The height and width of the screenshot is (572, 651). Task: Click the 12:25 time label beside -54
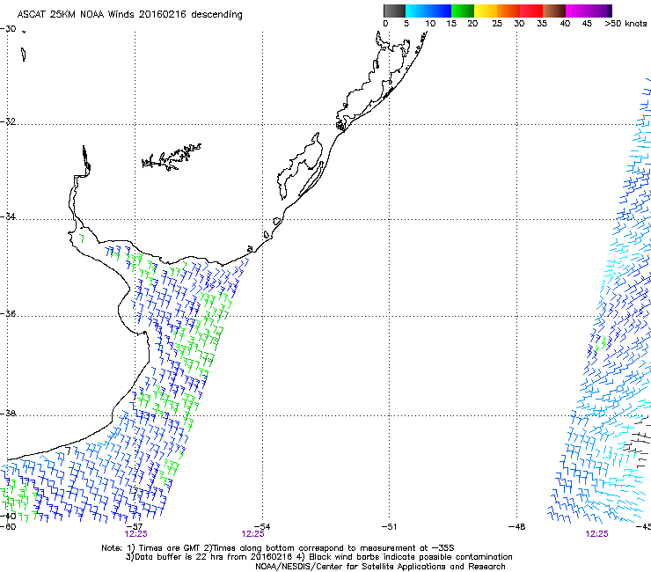pyautogui.click(x=252, y=534)
